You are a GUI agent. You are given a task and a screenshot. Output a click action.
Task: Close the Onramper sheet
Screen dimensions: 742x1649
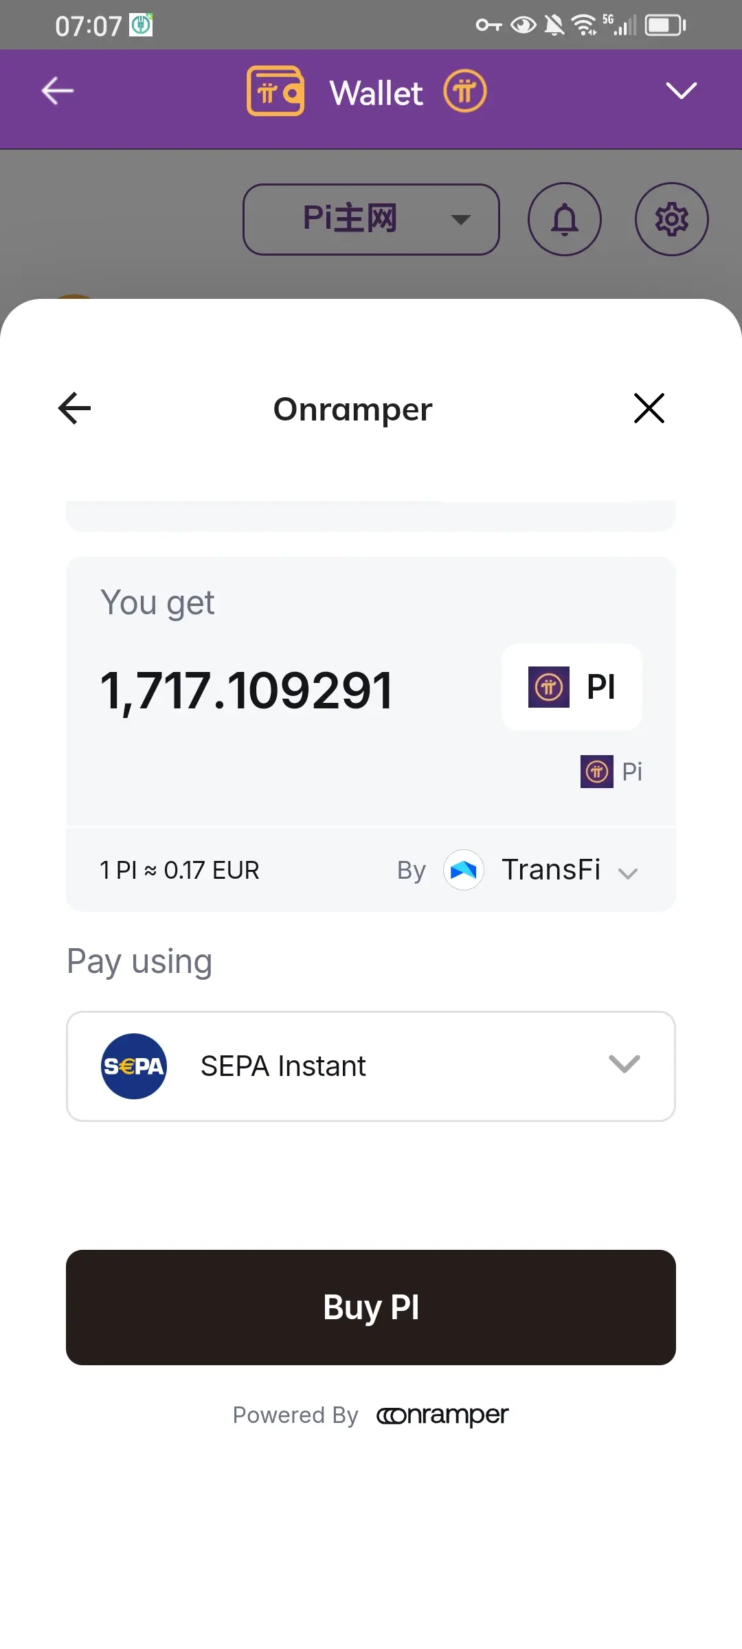click(x=649, y=408)
